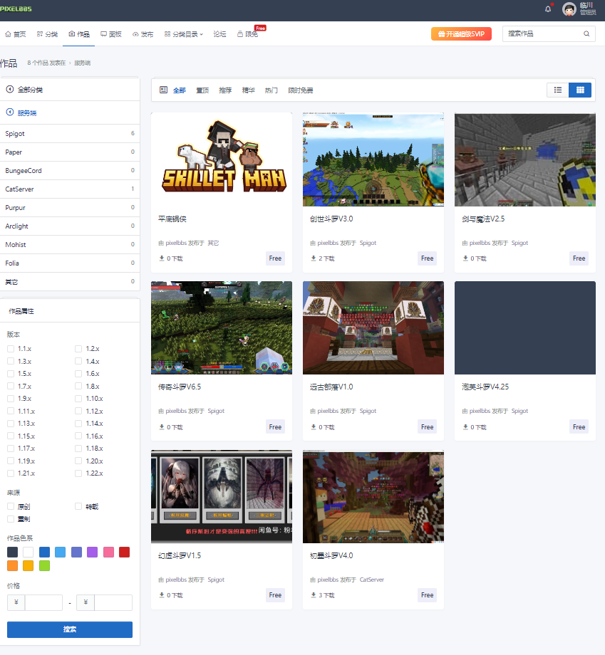Click the download icon on 传奇斗罗V6.5 card
This screenshot has width=605, height=655.
pos(161,427)
